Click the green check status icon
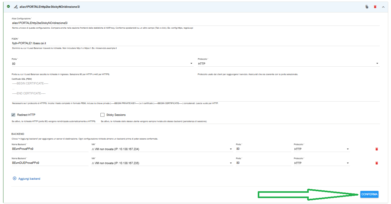391x204 pixels. [x=8, y=6]
